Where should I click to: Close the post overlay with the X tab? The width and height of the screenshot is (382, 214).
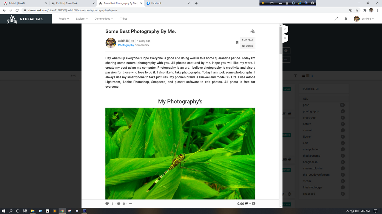(x=285, y=29)
